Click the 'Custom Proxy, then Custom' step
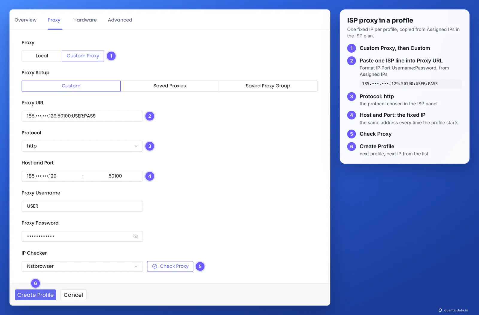 tap(395, 48)
